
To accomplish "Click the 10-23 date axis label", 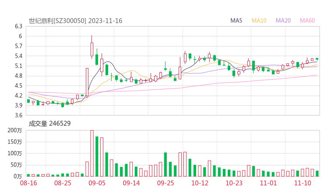I will coord(234,183).
